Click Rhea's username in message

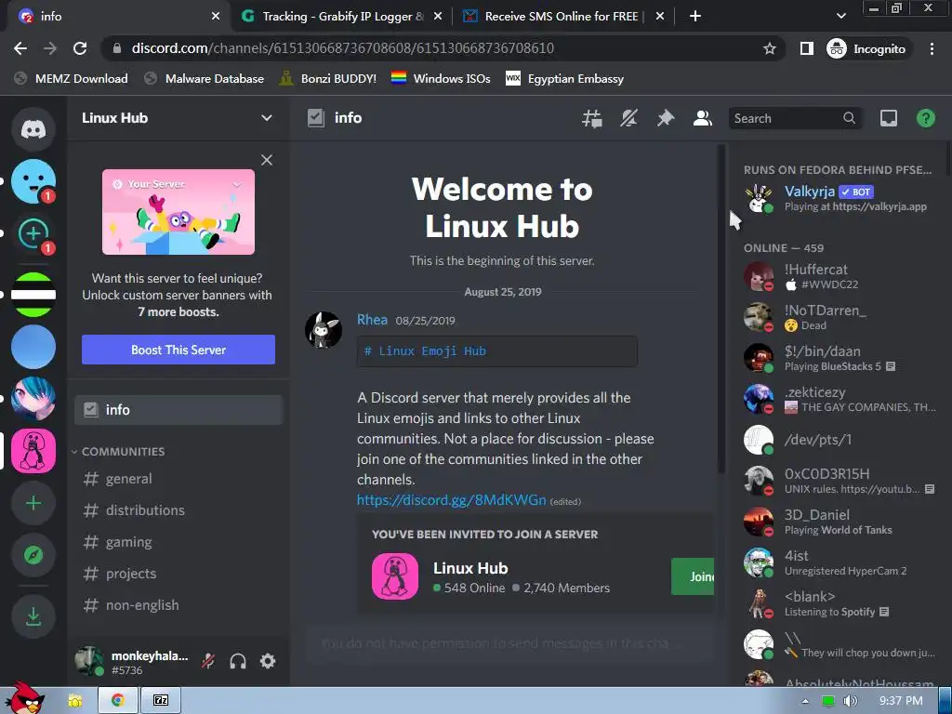tap(372, 320)
